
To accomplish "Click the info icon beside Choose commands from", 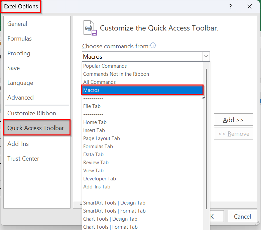I will [x=153, y=46].
